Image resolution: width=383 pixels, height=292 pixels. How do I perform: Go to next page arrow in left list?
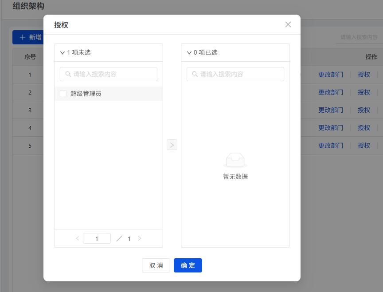pyautogui.click(x=140, y=238)
